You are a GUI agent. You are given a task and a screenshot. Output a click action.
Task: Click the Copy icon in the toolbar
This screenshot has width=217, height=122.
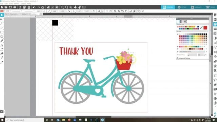click(24, 7)
